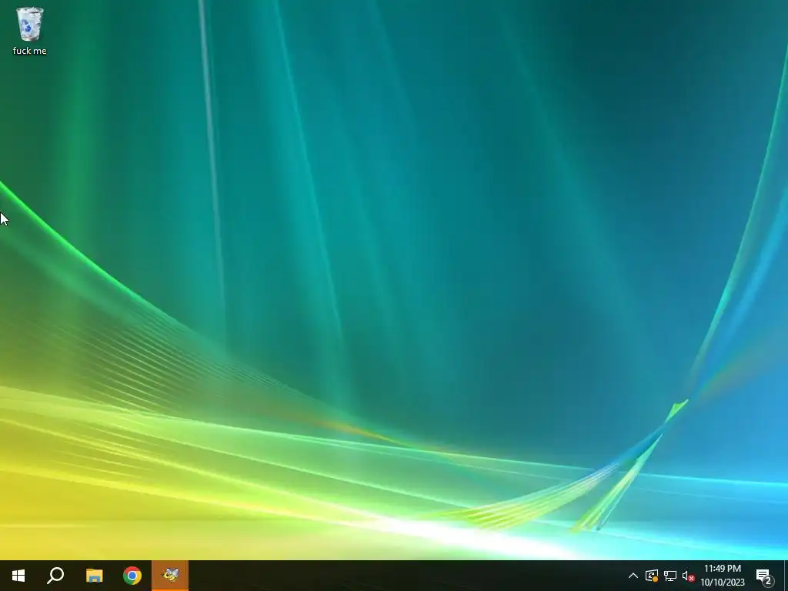The image size is (788, 591).
Task: Click the muted volume speaker icon
Action: click(x=688, y=576)
